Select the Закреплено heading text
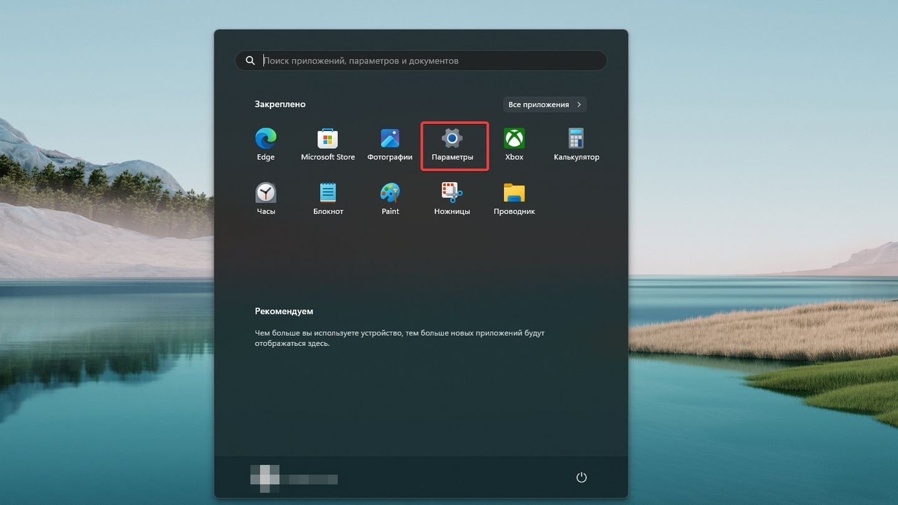898x505 pixels. [x=280, y=104]
